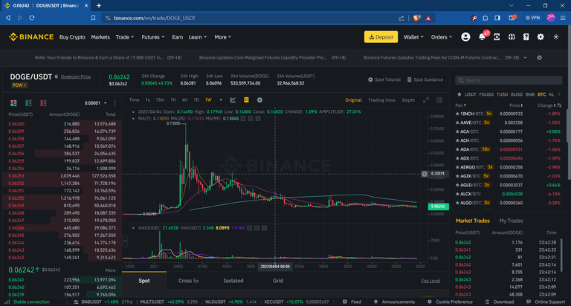
Task: Close the announcement banner
Action: [539, 57]
